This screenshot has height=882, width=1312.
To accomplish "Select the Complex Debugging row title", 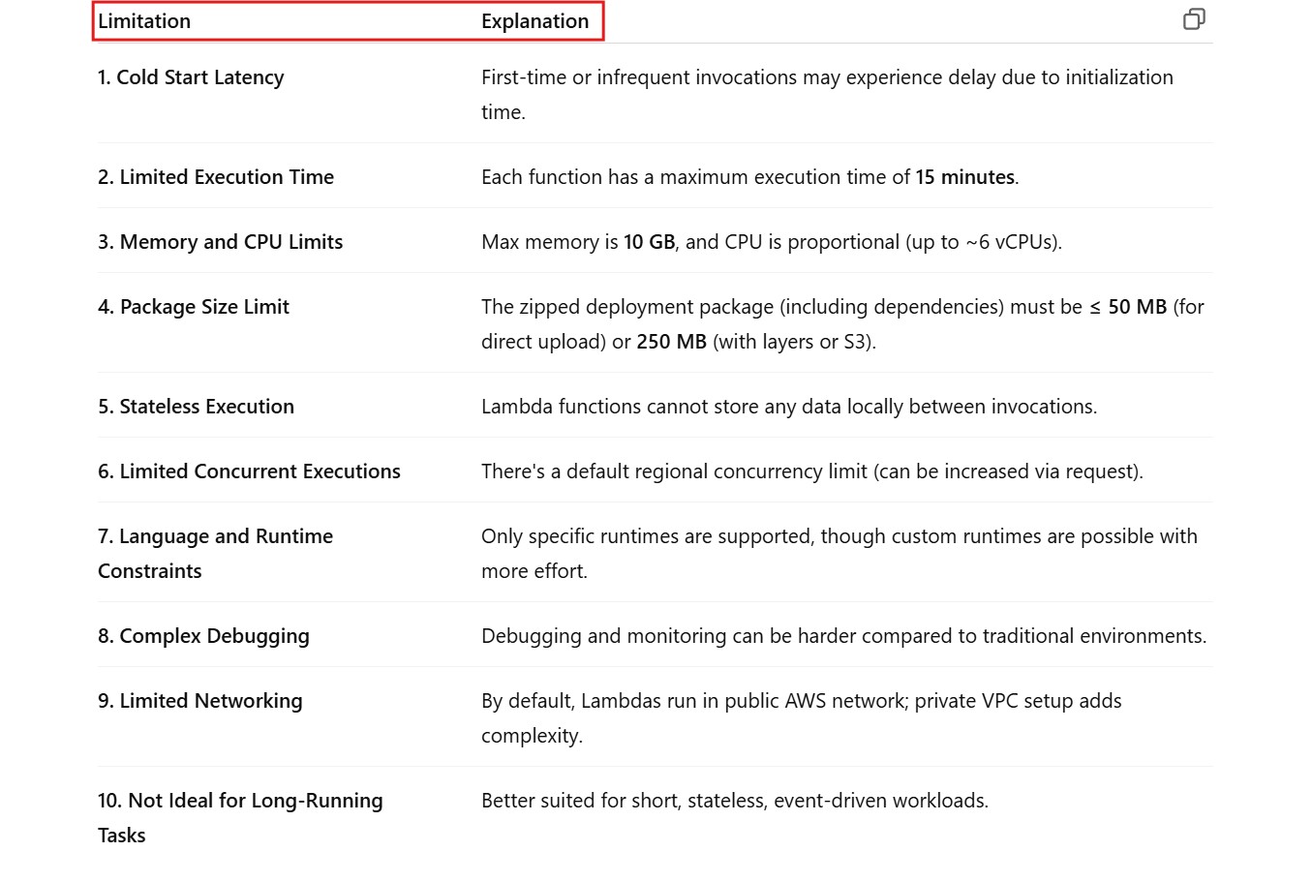I will [203, 636].
